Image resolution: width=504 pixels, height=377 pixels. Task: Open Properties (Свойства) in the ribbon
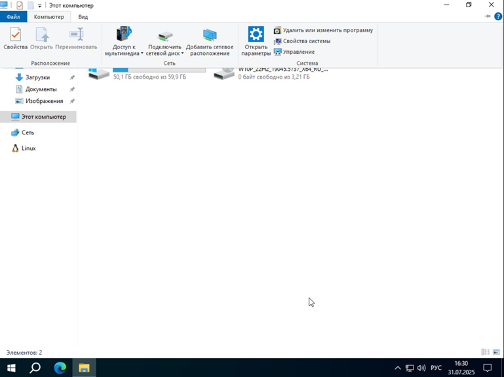(16, 39)
